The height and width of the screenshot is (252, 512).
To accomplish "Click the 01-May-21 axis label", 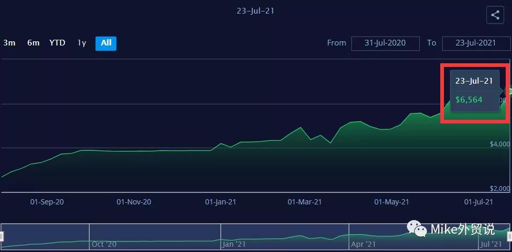I will click(392, 202).
